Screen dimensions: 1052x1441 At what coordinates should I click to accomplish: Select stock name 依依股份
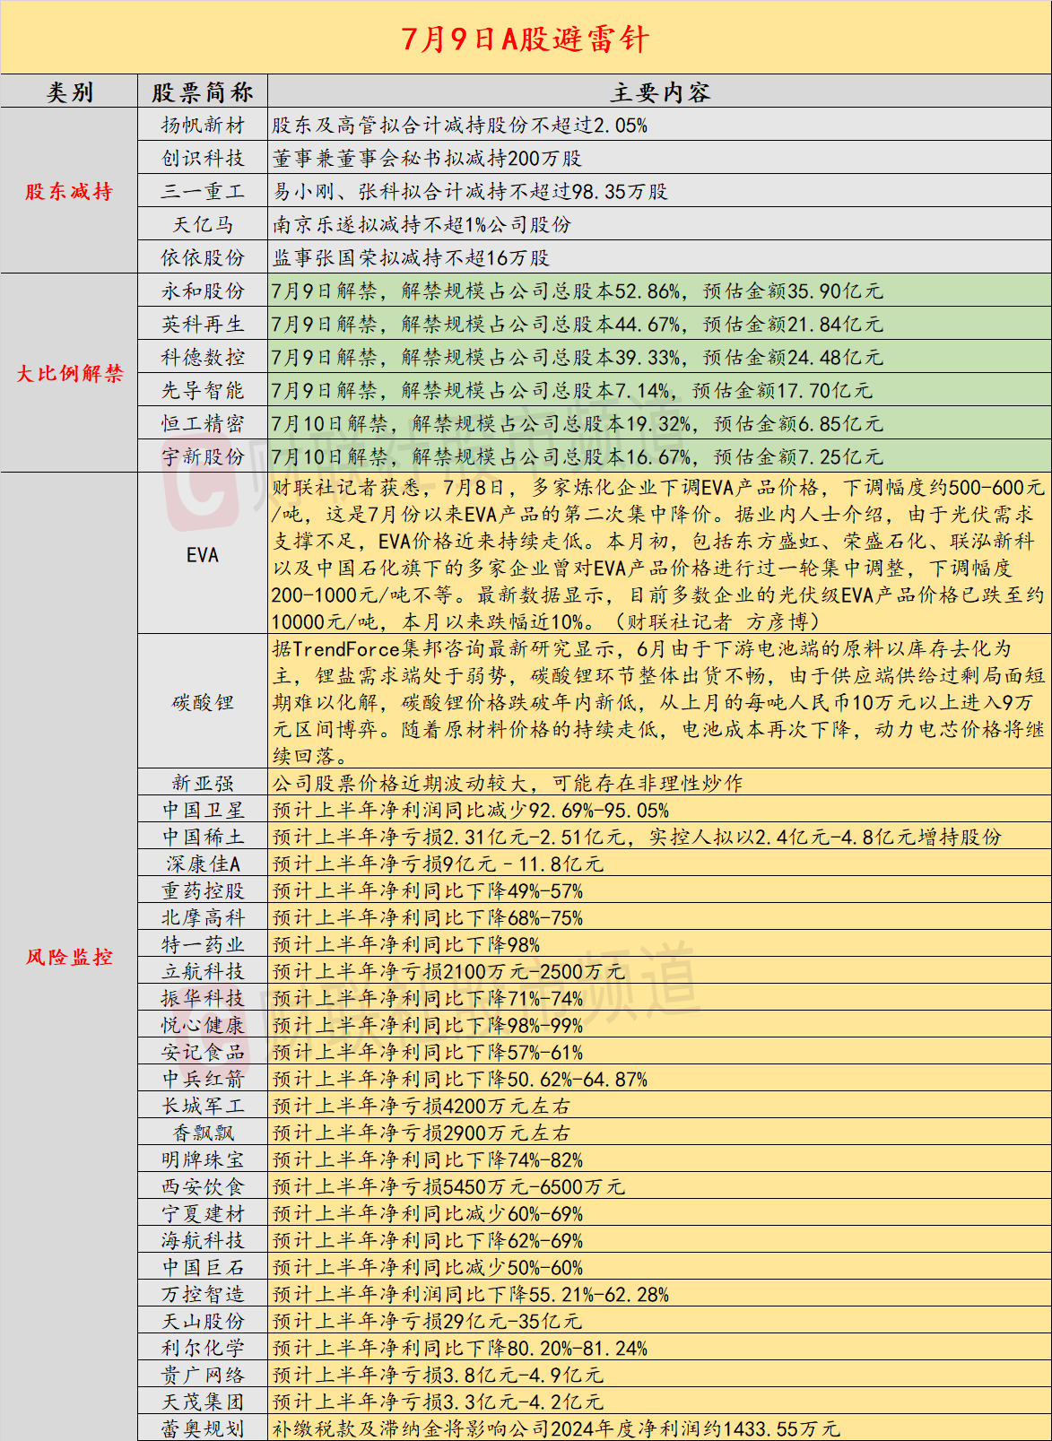pyautogui.click(x=203, y=258)
